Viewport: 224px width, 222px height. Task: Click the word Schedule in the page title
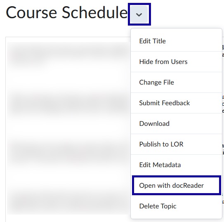[x=95, y=12]
